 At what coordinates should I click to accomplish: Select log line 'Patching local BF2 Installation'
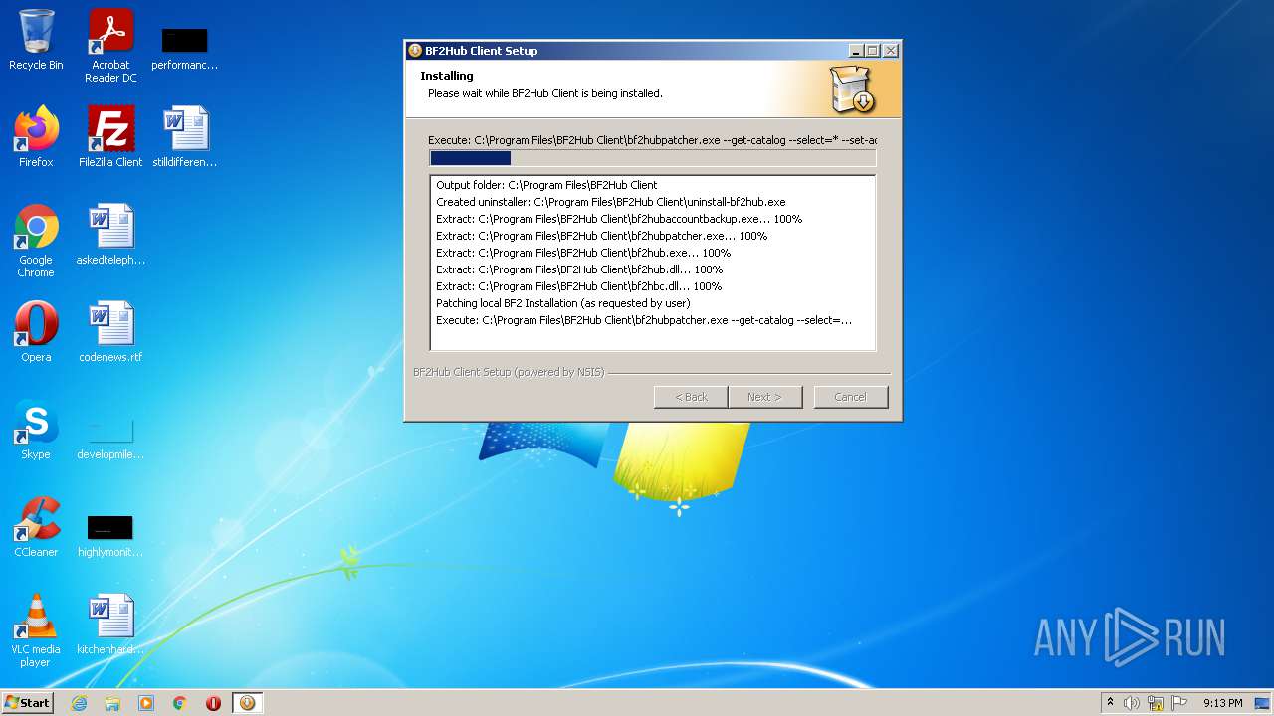pos(562,303)
